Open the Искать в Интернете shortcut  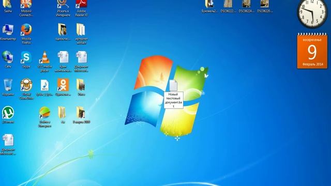pos(63,8)
